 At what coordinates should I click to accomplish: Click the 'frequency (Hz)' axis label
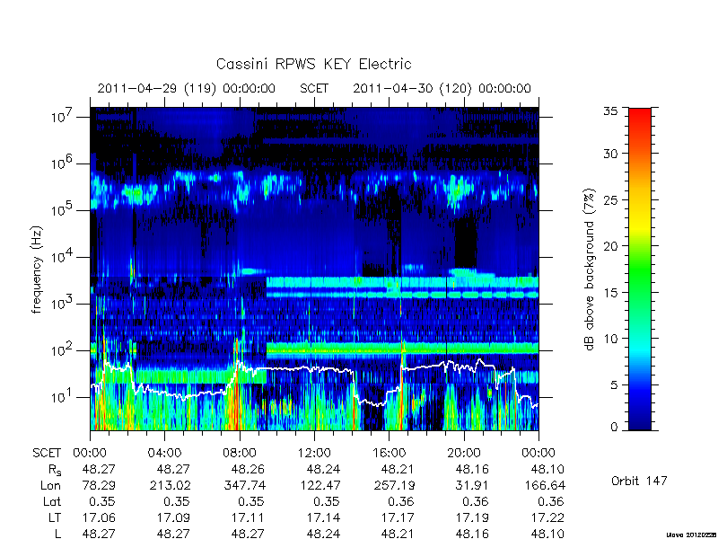click(37, 269)
